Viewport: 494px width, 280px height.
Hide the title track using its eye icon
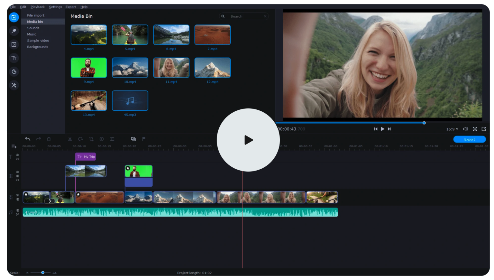tap(17, 155)
